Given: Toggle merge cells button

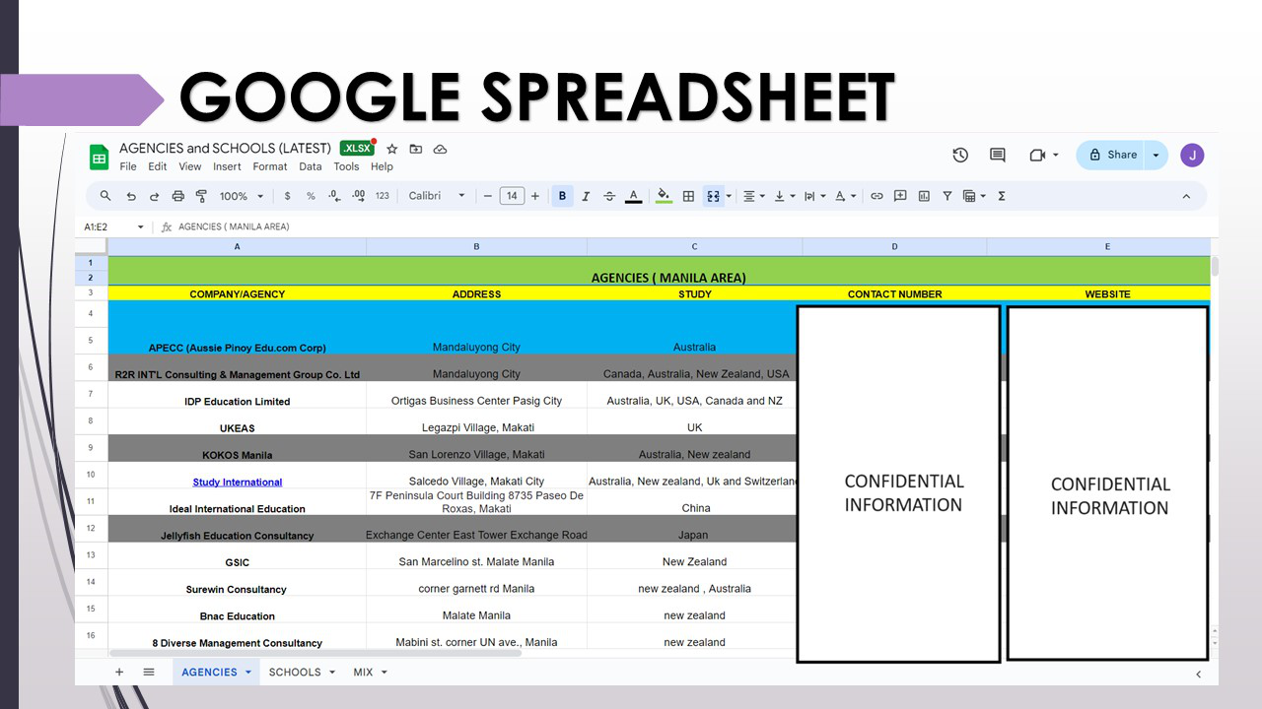Looking at the screenshot, I should pyautogui.click(x=713, y=196).
